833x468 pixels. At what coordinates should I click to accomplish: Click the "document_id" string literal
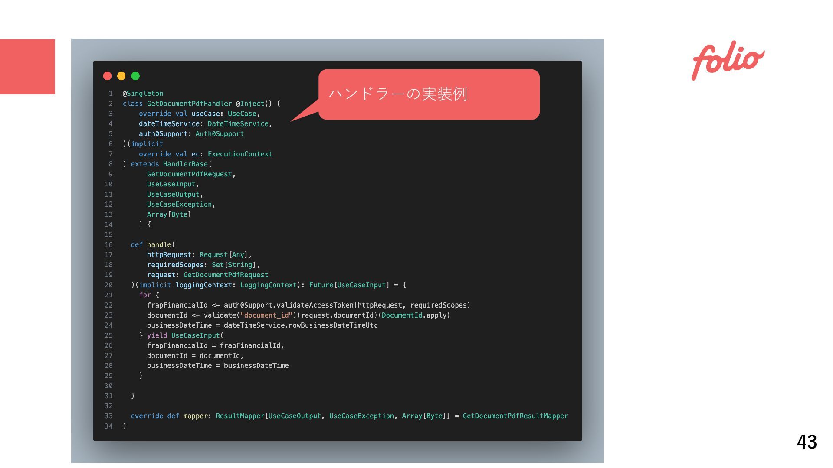(266, 315)
